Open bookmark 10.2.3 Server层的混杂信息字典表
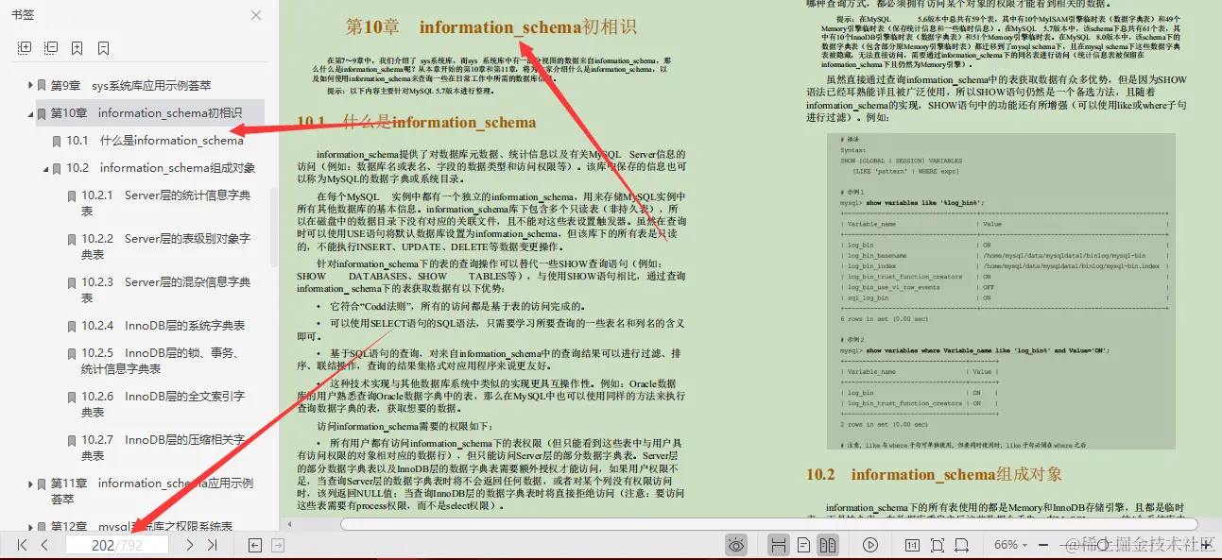1222x560 pixels. [165, 290]
